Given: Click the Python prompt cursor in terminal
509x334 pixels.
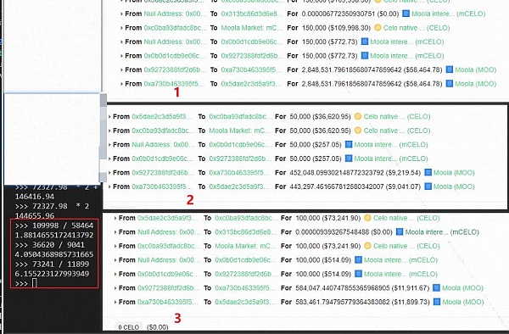Looking at the screenshot, I should pos(35,283).
